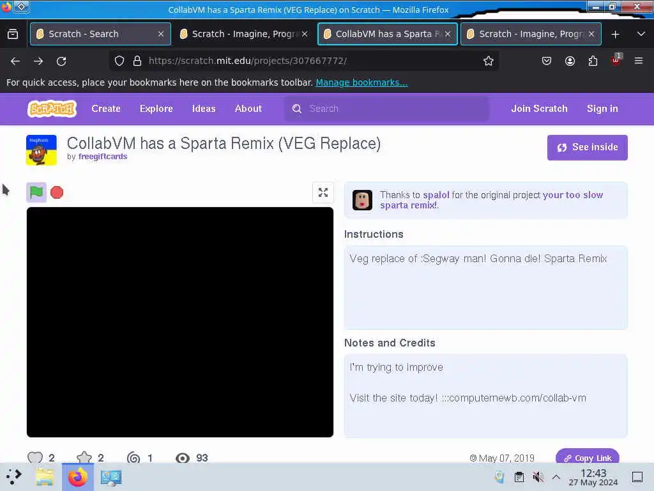Click the Copy Link button
Image resolution: width=654 pixels, height=491 pixels.
588,458
